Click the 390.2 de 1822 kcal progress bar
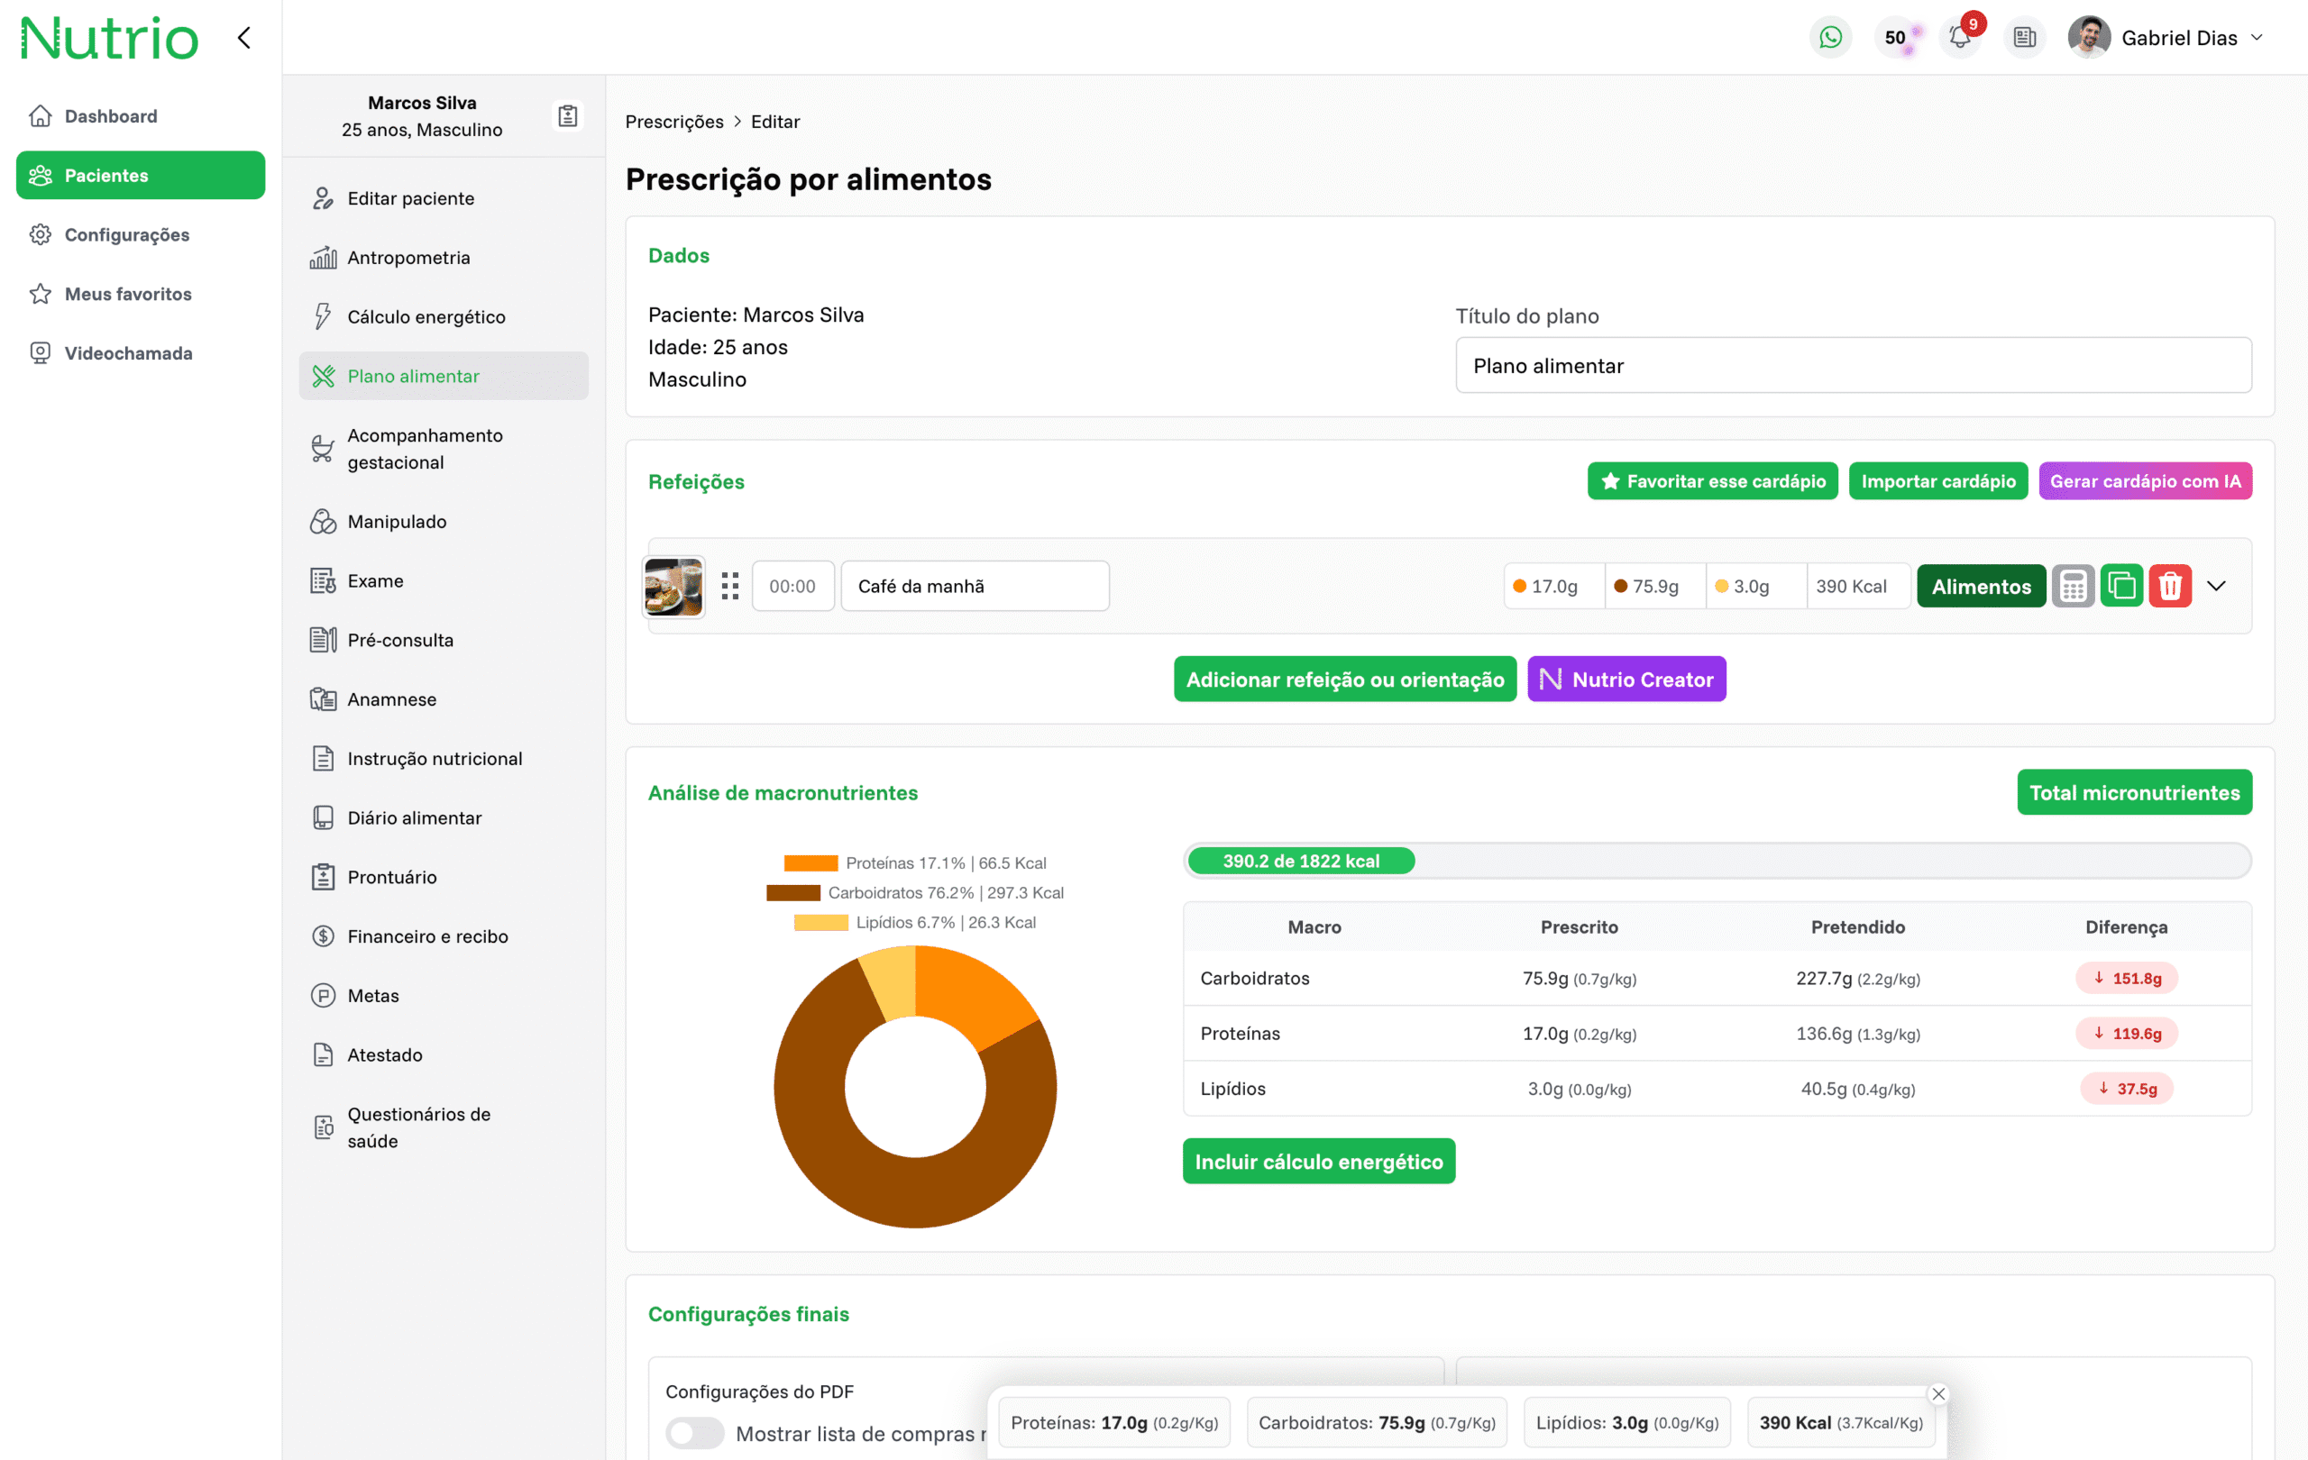 click(1301, 861)
